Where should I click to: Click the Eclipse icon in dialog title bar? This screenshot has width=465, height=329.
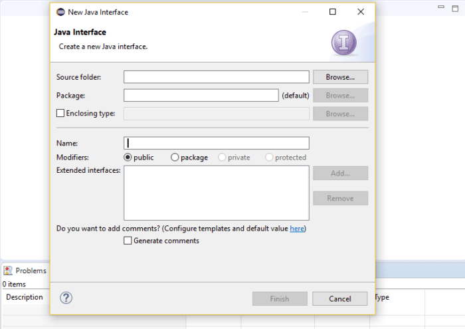60,12
